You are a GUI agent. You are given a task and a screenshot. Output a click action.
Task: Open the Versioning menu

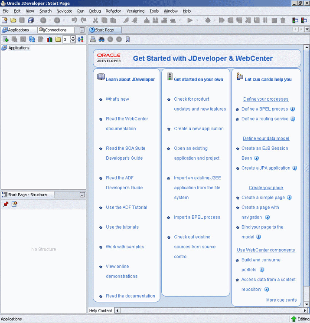point(135,11)
